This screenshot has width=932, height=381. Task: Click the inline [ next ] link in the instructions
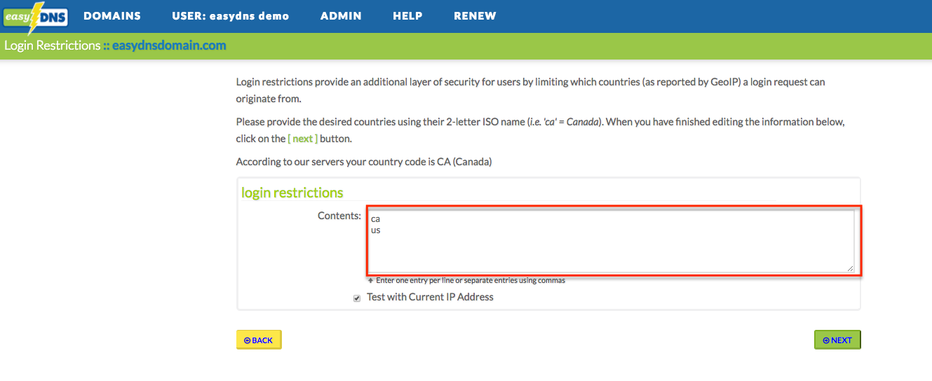click(x=302, y=139)
